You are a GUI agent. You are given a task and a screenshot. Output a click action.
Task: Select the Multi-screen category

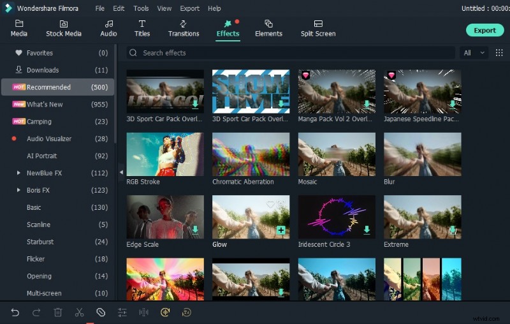coord(57,293)
